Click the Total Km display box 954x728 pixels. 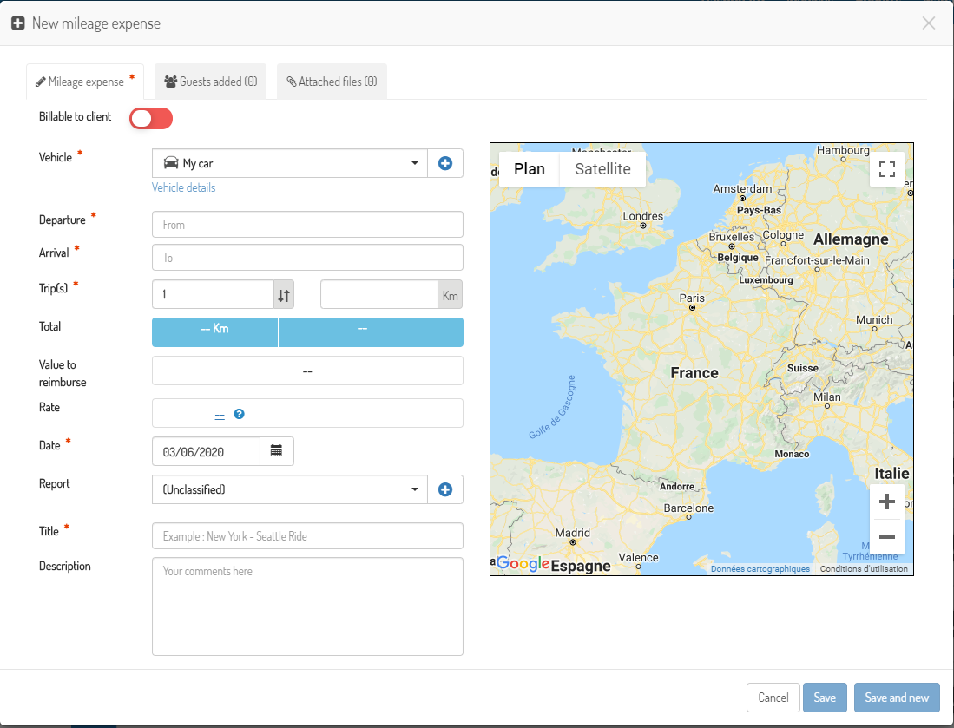(214, 332)
